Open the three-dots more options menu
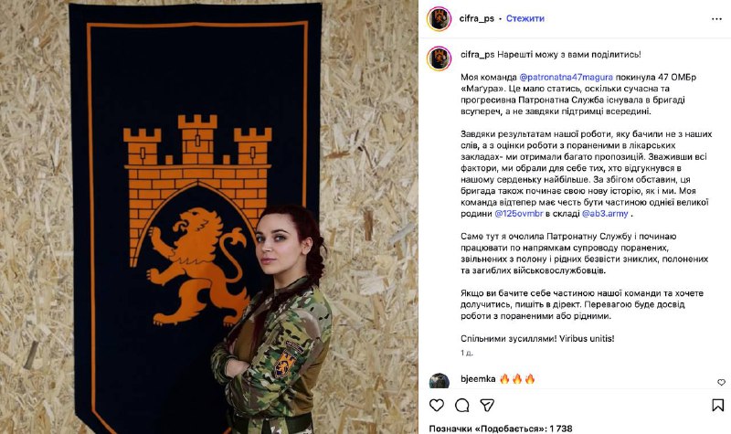The width and height of the screenshot is (731, 434). coord(716,18)
